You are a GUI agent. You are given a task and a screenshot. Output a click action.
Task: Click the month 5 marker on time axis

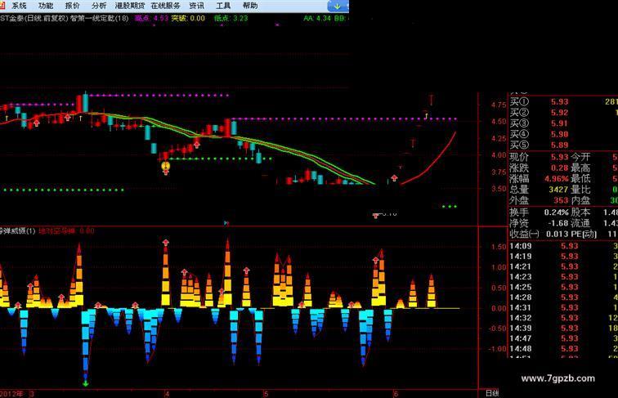[x=266, y=394]
